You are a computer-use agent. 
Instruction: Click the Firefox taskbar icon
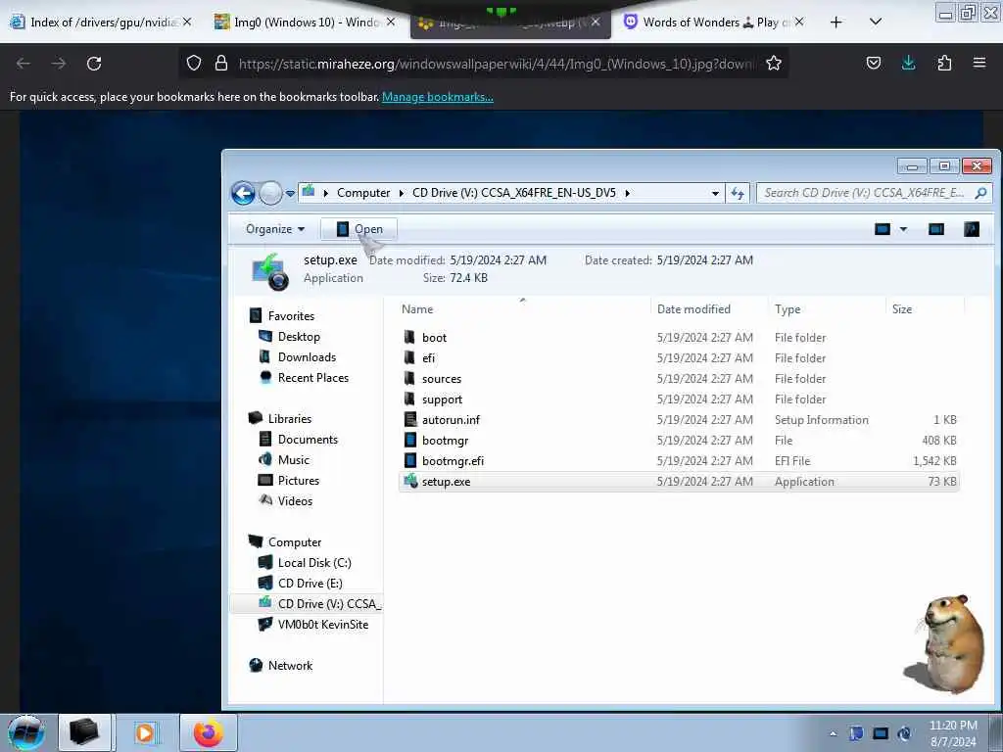pos(209,732)
